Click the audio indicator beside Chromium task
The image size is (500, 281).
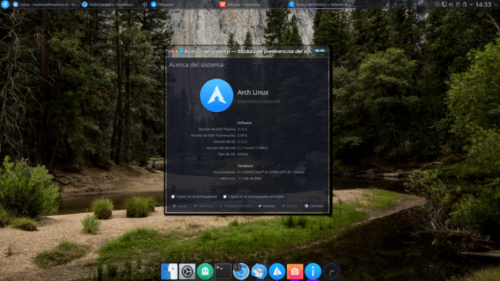144,4
